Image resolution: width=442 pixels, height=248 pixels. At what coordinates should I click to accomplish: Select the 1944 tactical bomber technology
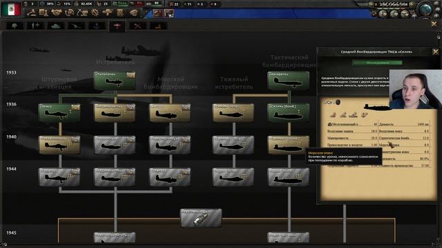[x=289, y=177]
